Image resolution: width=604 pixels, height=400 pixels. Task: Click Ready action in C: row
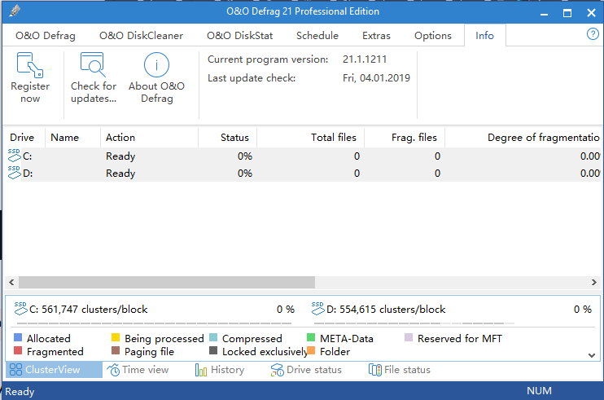click(120, 156)
